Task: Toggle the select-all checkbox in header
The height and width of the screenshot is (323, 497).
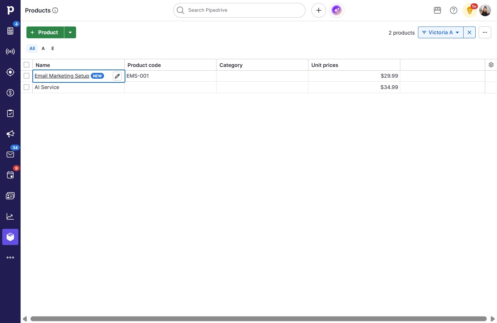Action: pos(26,65)
